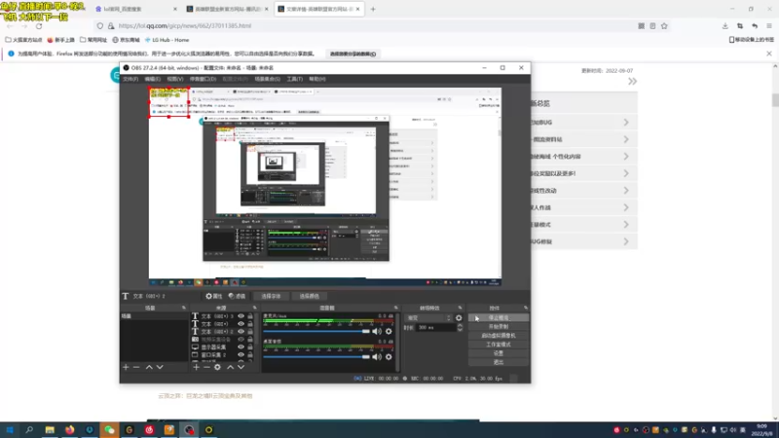Open the transition type dropdown 渐变
Image resolution: width=779 pixels, height=438 pixels.
pos(428,318)
